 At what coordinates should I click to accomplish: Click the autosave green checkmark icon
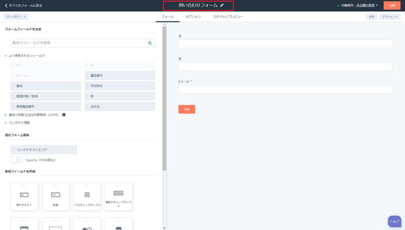pyautogui.click(x=338, y=5)
